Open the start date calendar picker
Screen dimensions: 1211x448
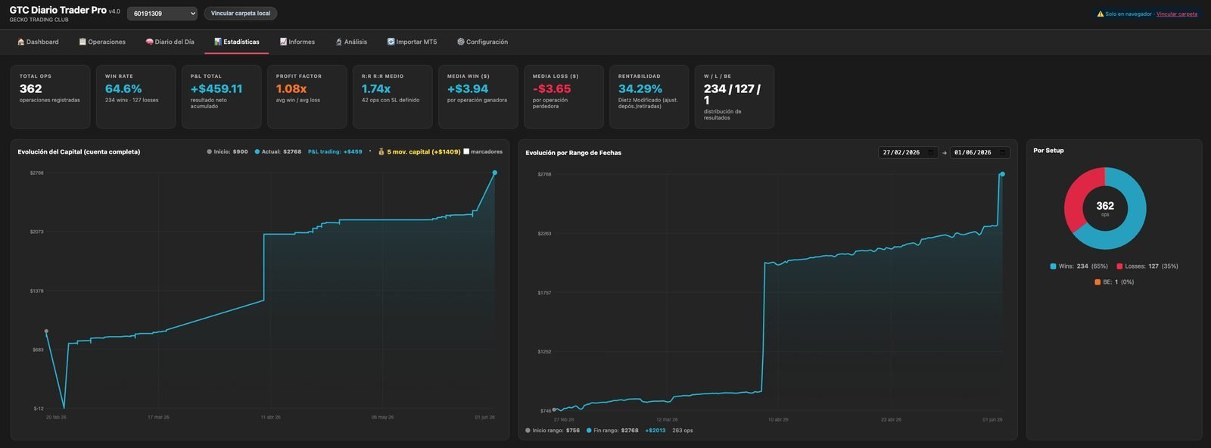(x=931, y=152)
